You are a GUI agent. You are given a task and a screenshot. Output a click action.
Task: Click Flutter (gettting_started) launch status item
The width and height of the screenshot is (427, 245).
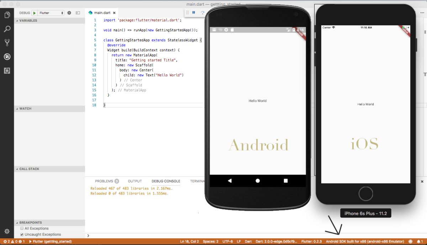pos(50,241)
